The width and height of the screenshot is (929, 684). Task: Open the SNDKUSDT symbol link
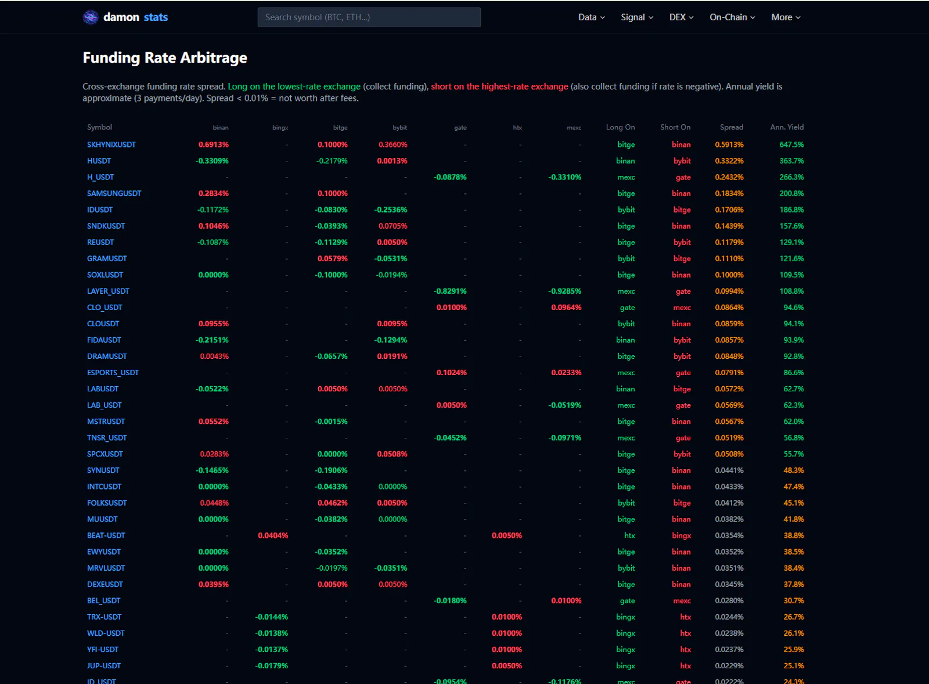tap(106, 226)
